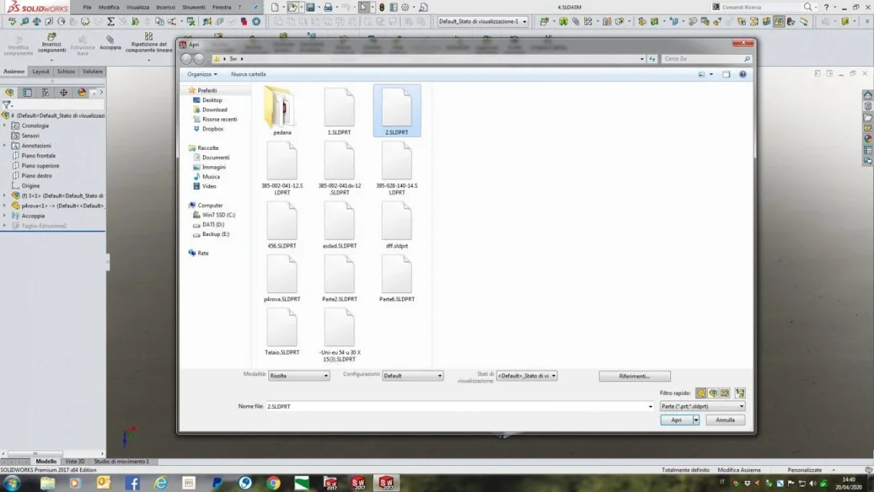Click the Riferimenti... button
Viewport: 874px width, 492px height.
pos(634,376)
